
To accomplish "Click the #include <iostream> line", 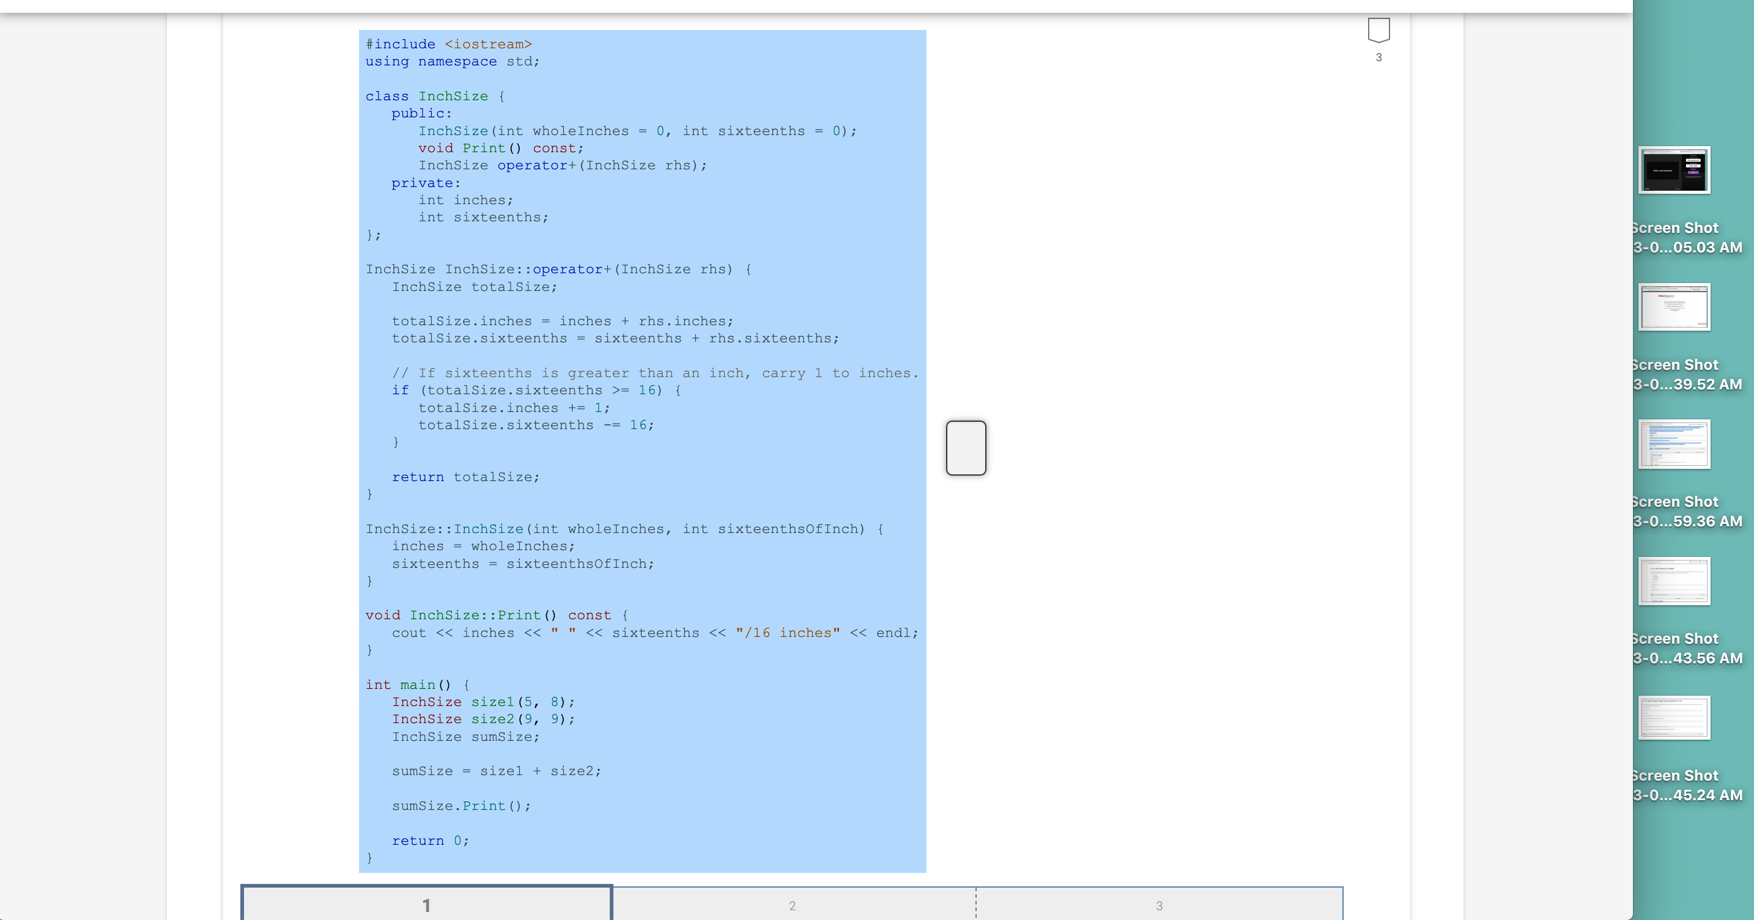I will 449,44.
